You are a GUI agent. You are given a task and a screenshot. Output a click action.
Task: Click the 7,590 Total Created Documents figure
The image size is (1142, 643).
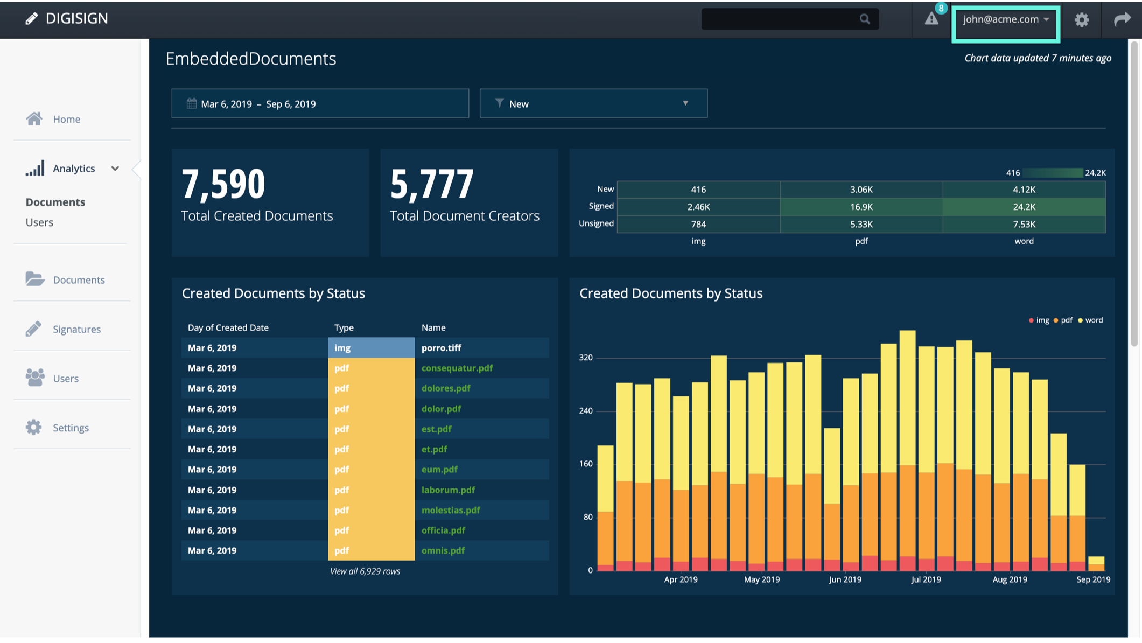coord(223,184)
